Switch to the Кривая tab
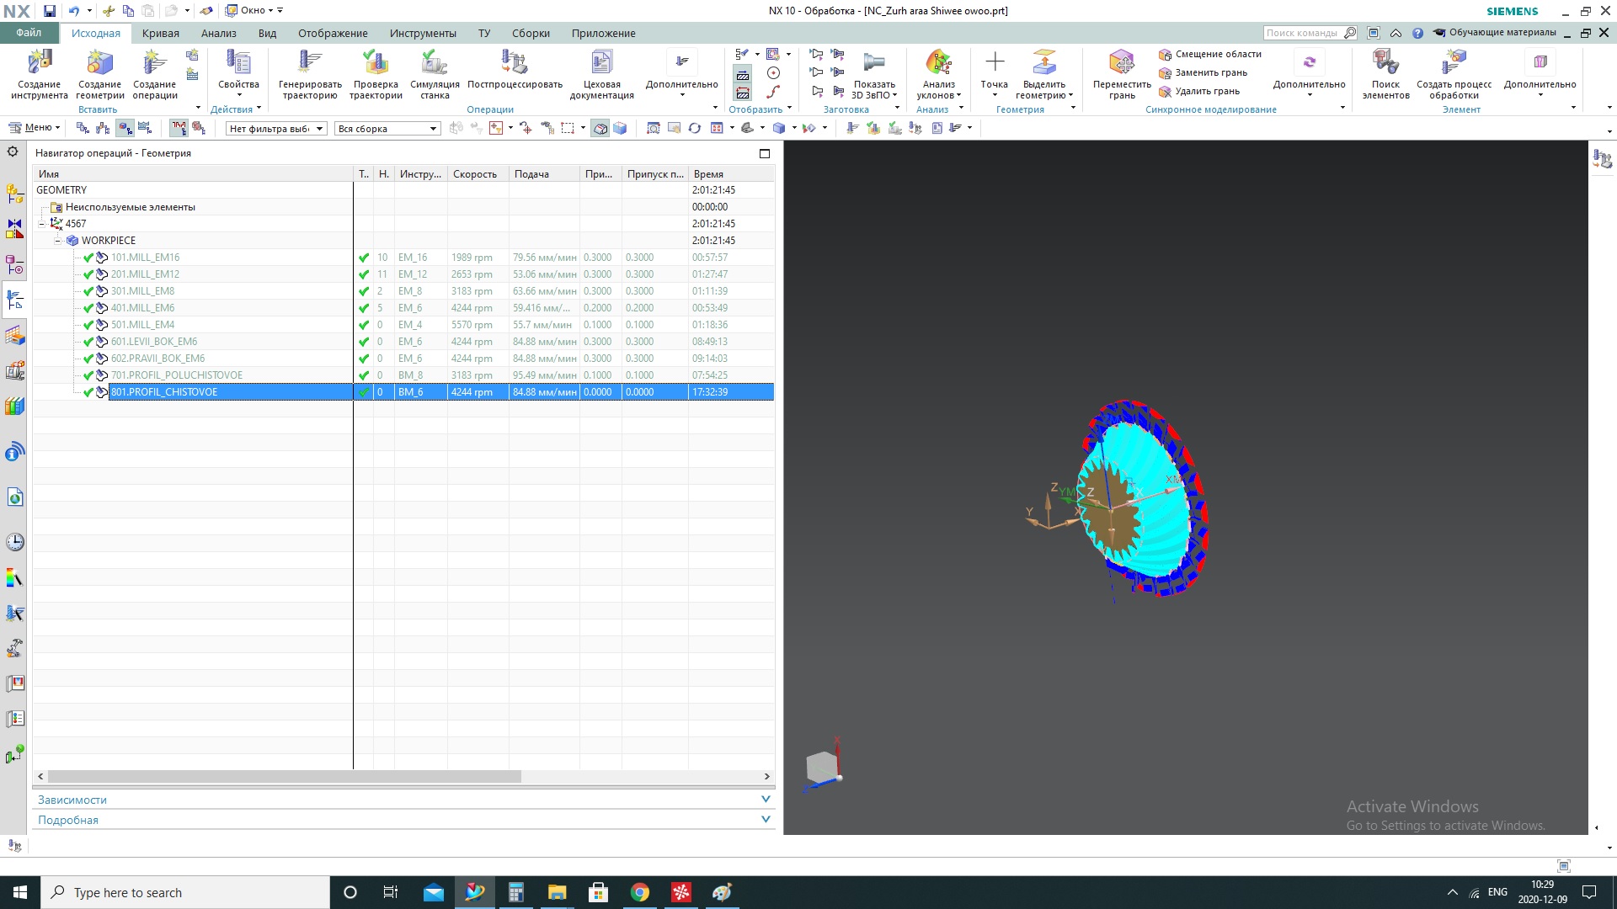Image resolution: width=1617 pixels, height=909 pixels. point(160,34)
